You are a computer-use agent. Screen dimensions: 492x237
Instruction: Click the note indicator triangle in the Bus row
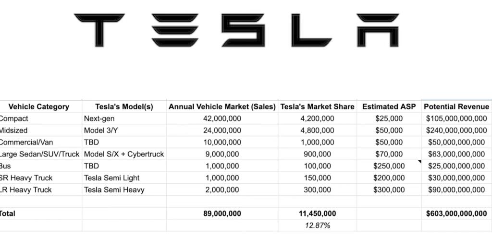(x=419, y=163)
